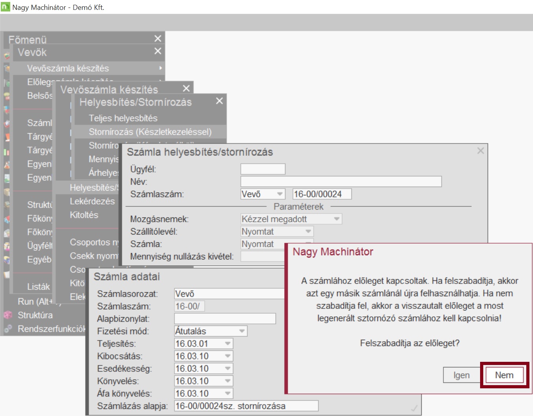
Task: Close the Számla helyesbítés/stornírozás window
Action: point(480,151)
